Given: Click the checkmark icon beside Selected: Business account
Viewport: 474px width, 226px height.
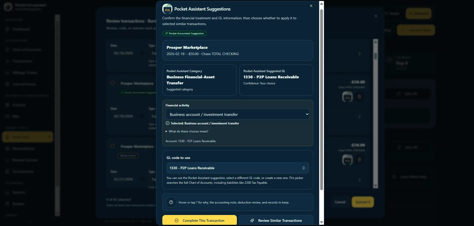Looking at the screenshot, I should click(x=168, y=123).
